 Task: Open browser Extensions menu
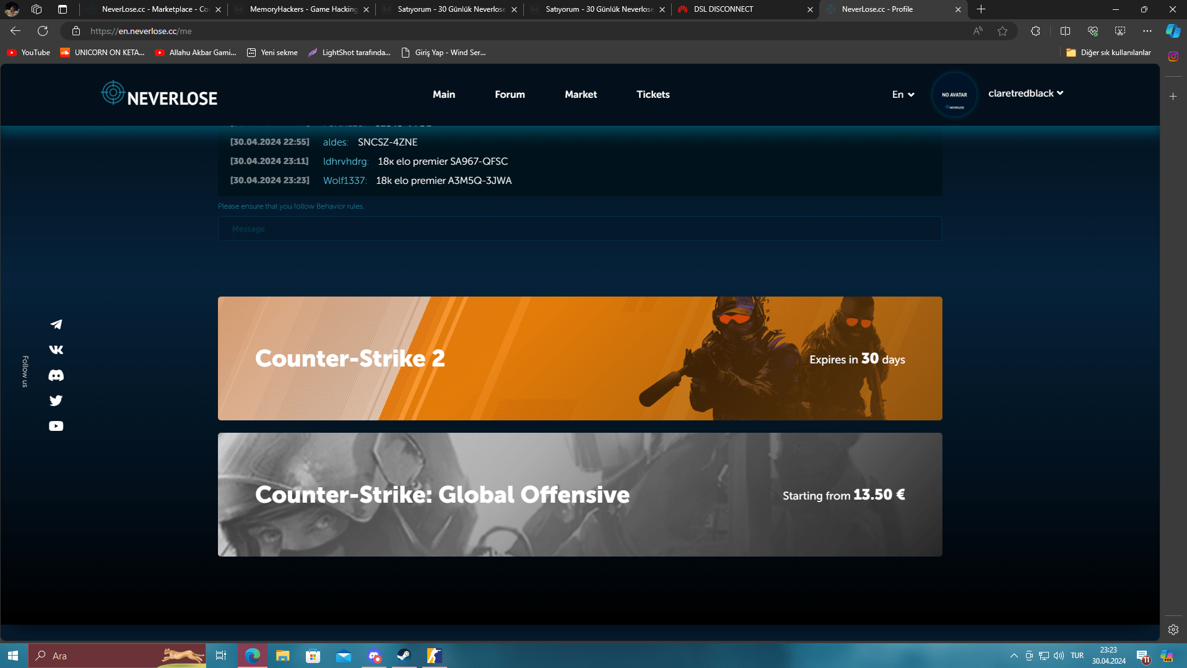pos(1035,31)
